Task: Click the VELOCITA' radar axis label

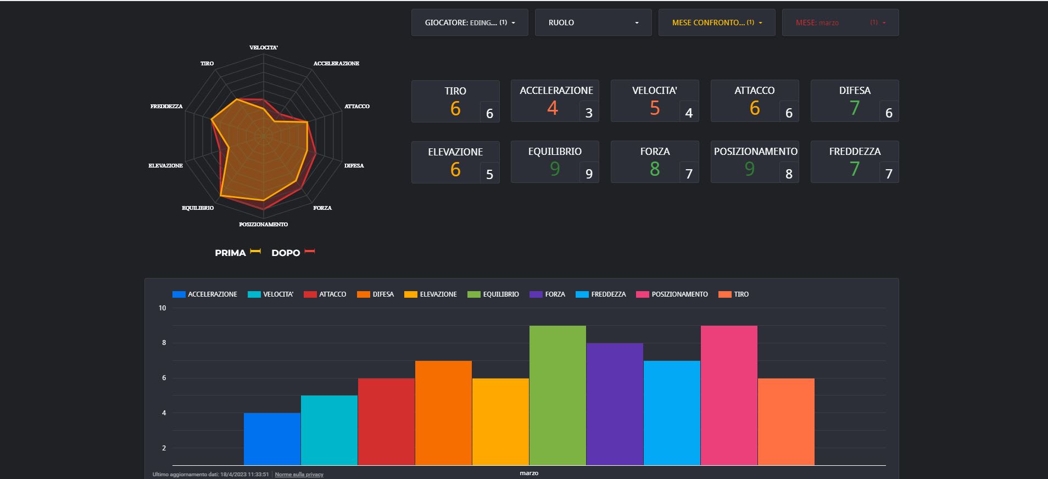Action: (x=264, y=48)
